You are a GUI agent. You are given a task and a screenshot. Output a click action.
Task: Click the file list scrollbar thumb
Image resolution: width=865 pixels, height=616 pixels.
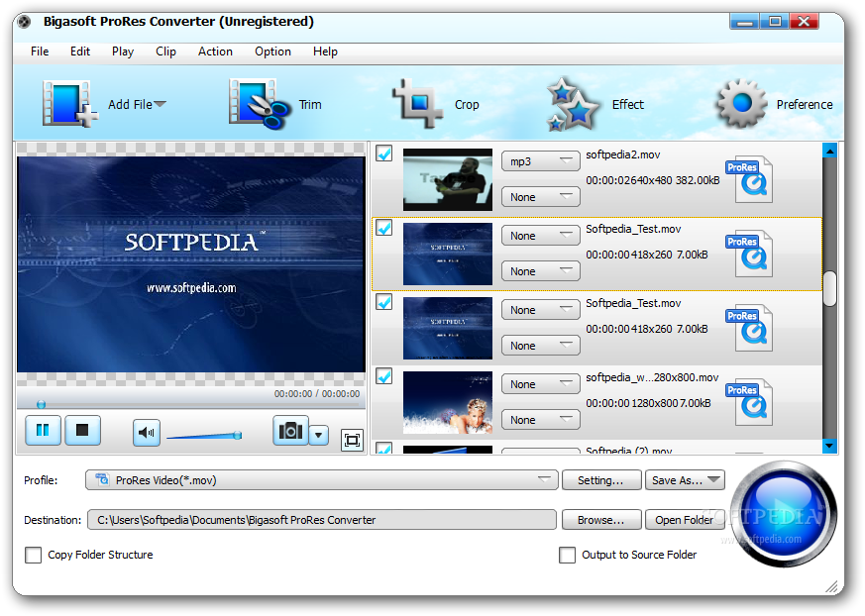click(829, 288)
